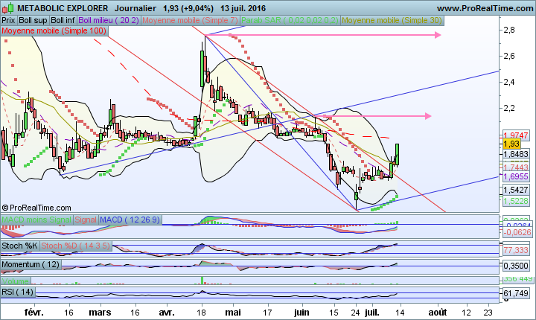536x320 pixels.
Task: Click the 13 juil. 2016 date text
Action: tap(243, 8)
